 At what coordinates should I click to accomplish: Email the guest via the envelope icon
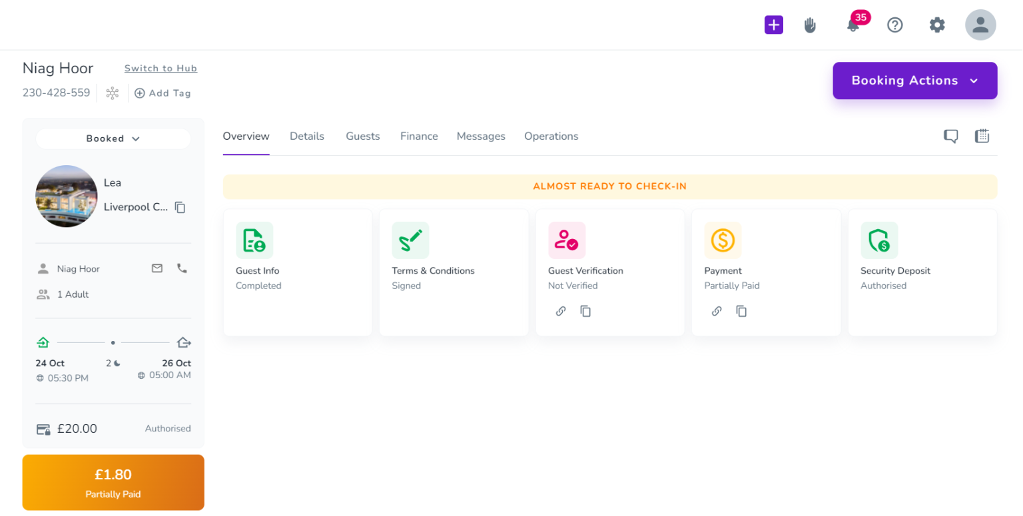point(157,268)
